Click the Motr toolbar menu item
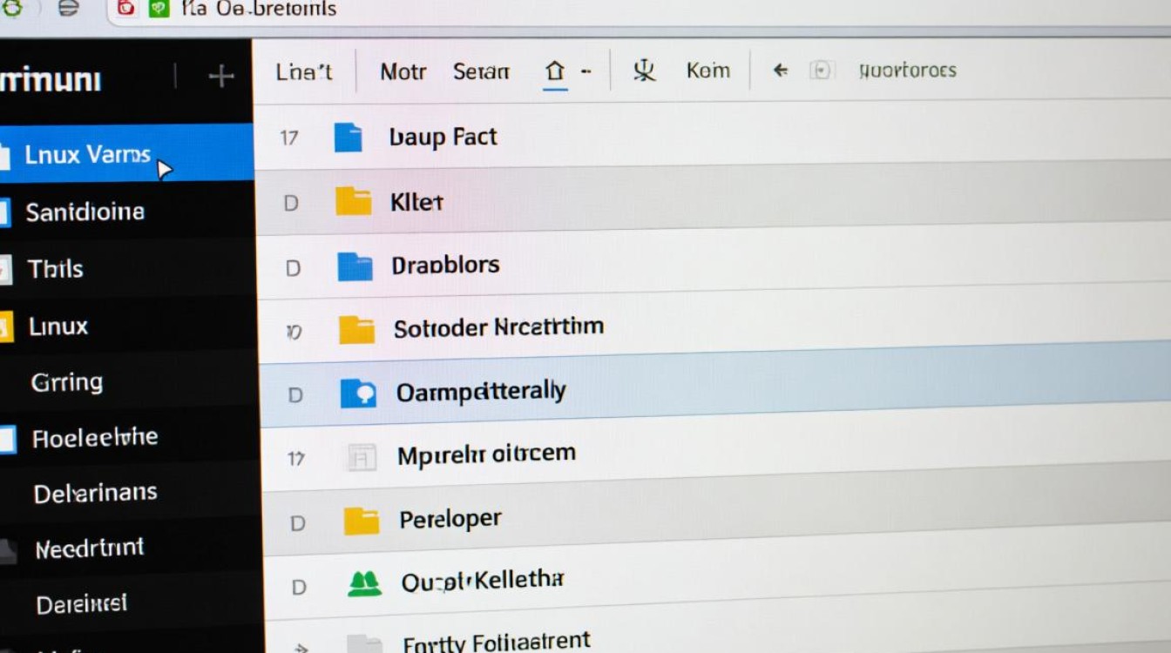 pyautogui.click(x=403, y=71)
